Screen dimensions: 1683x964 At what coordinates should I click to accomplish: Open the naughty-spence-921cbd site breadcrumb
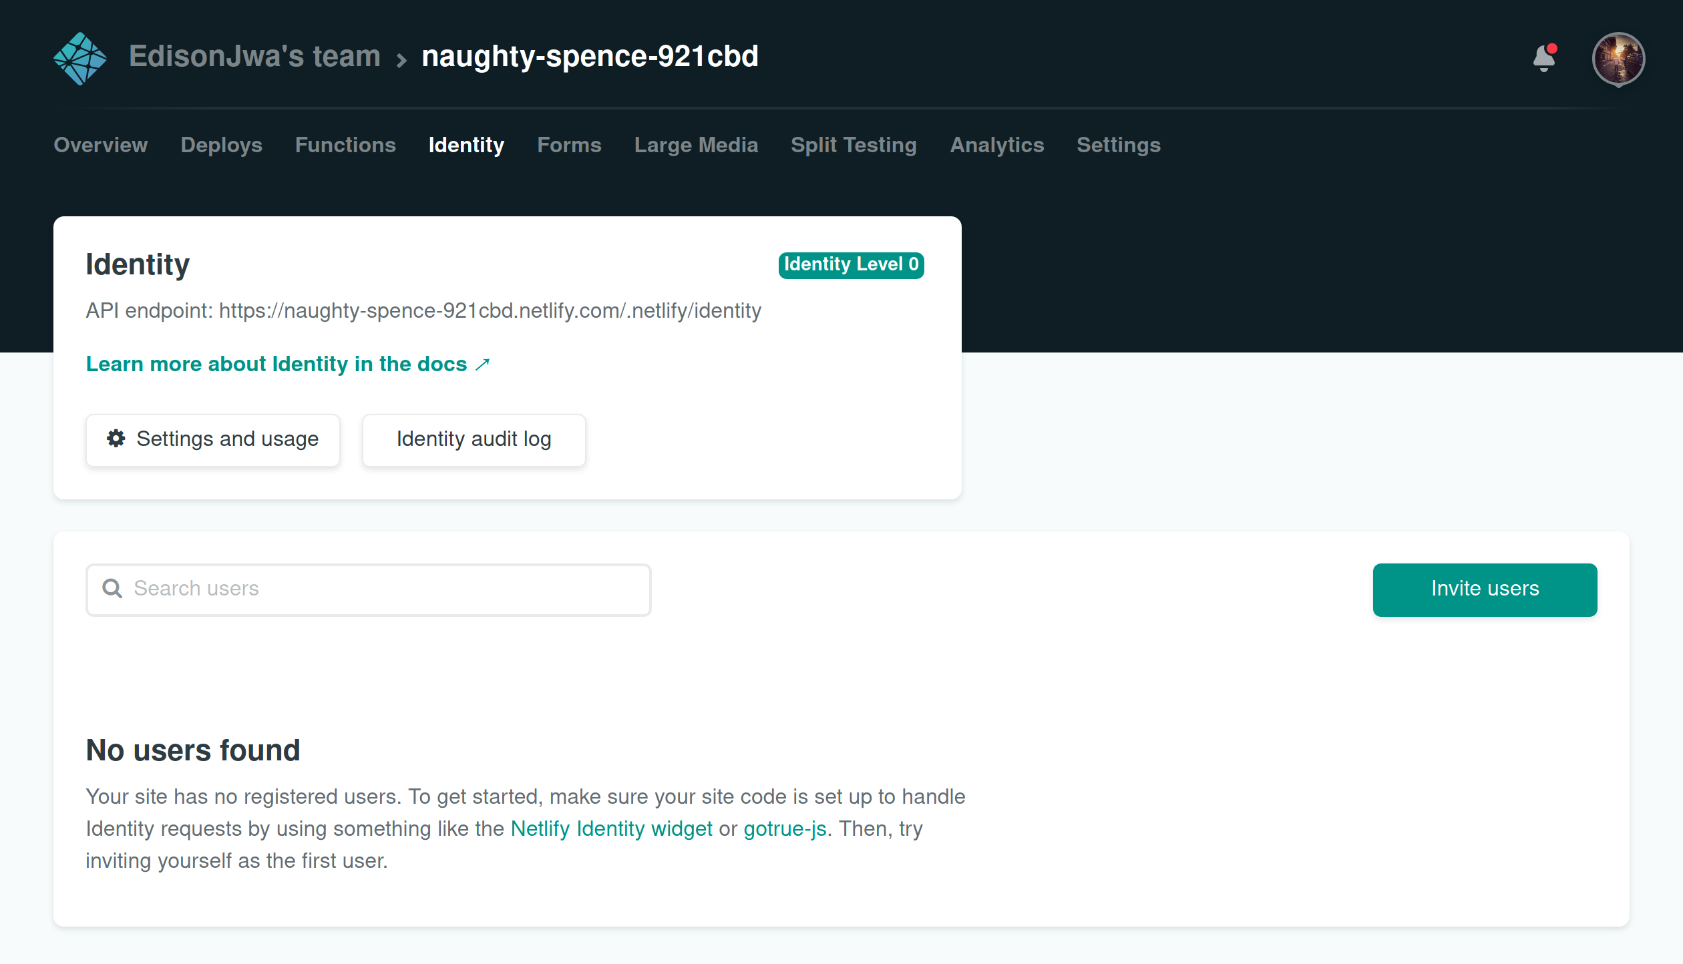pos(590,56)
